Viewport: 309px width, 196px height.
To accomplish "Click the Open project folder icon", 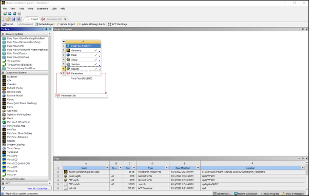I will (x=8, y=19).
